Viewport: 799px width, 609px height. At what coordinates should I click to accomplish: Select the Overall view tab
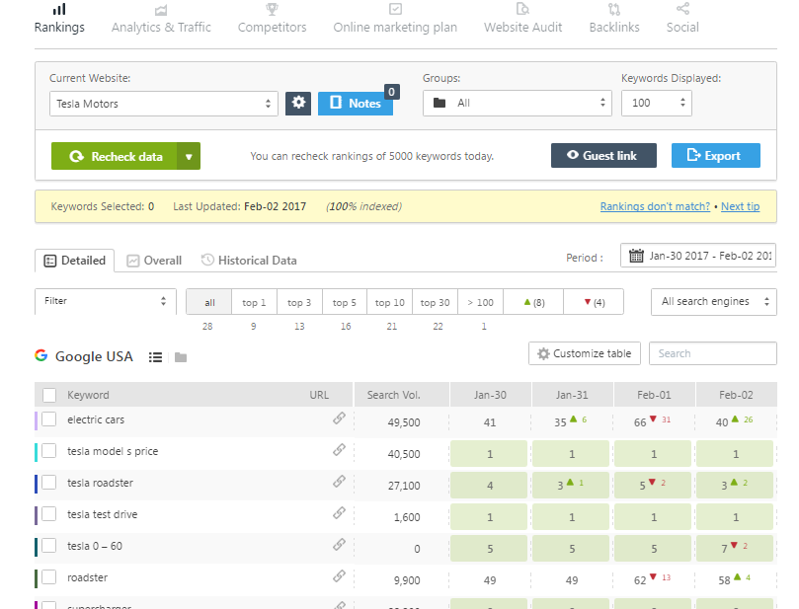point(154,261)
